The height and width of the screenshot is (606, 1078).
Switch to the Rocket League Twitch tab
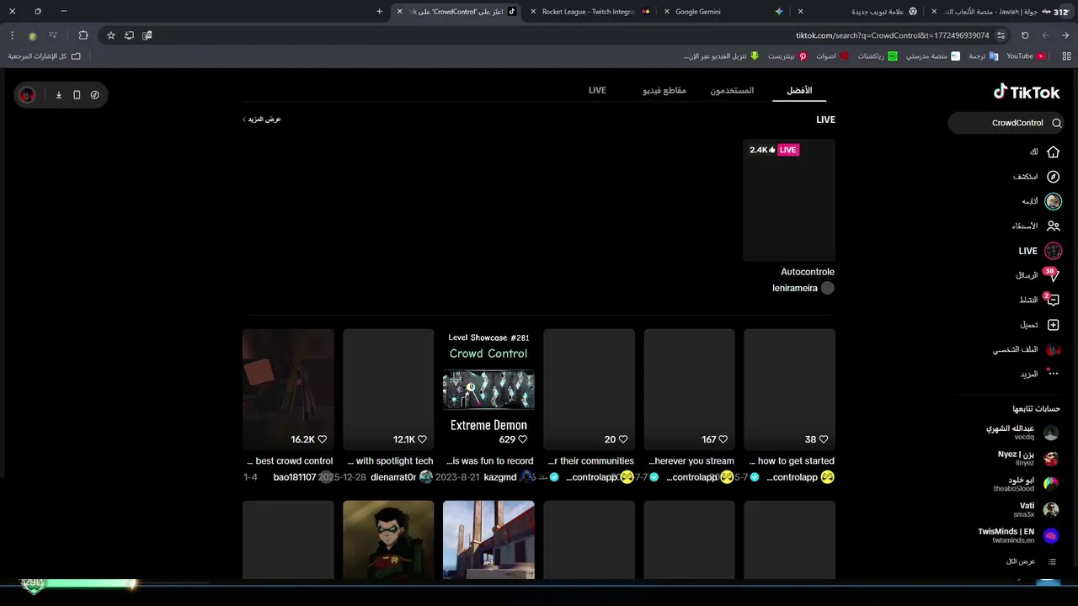587,12
